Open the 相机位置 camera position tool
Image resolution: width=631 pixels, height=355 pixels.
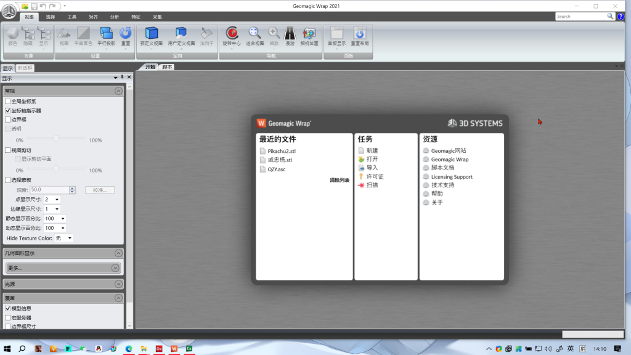pyautogui.click(x=309, y=33)
